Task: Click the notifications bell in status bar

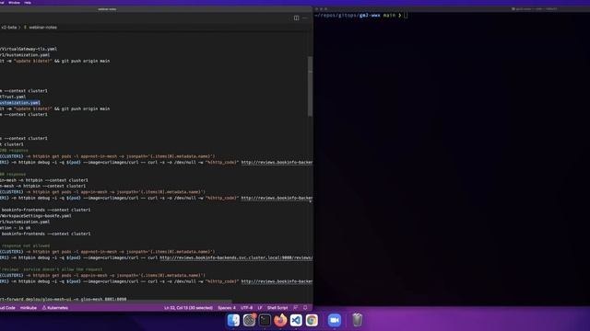Action: [x=305, y=308]
